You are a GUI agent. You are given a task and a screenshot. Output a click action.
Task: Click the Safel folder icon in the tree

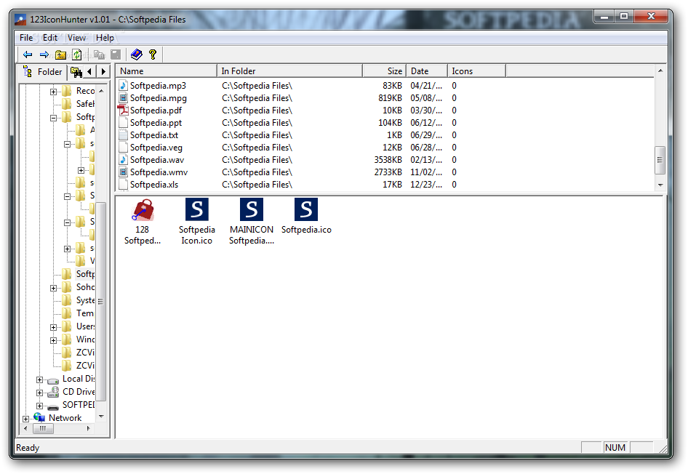click(67, 104)
